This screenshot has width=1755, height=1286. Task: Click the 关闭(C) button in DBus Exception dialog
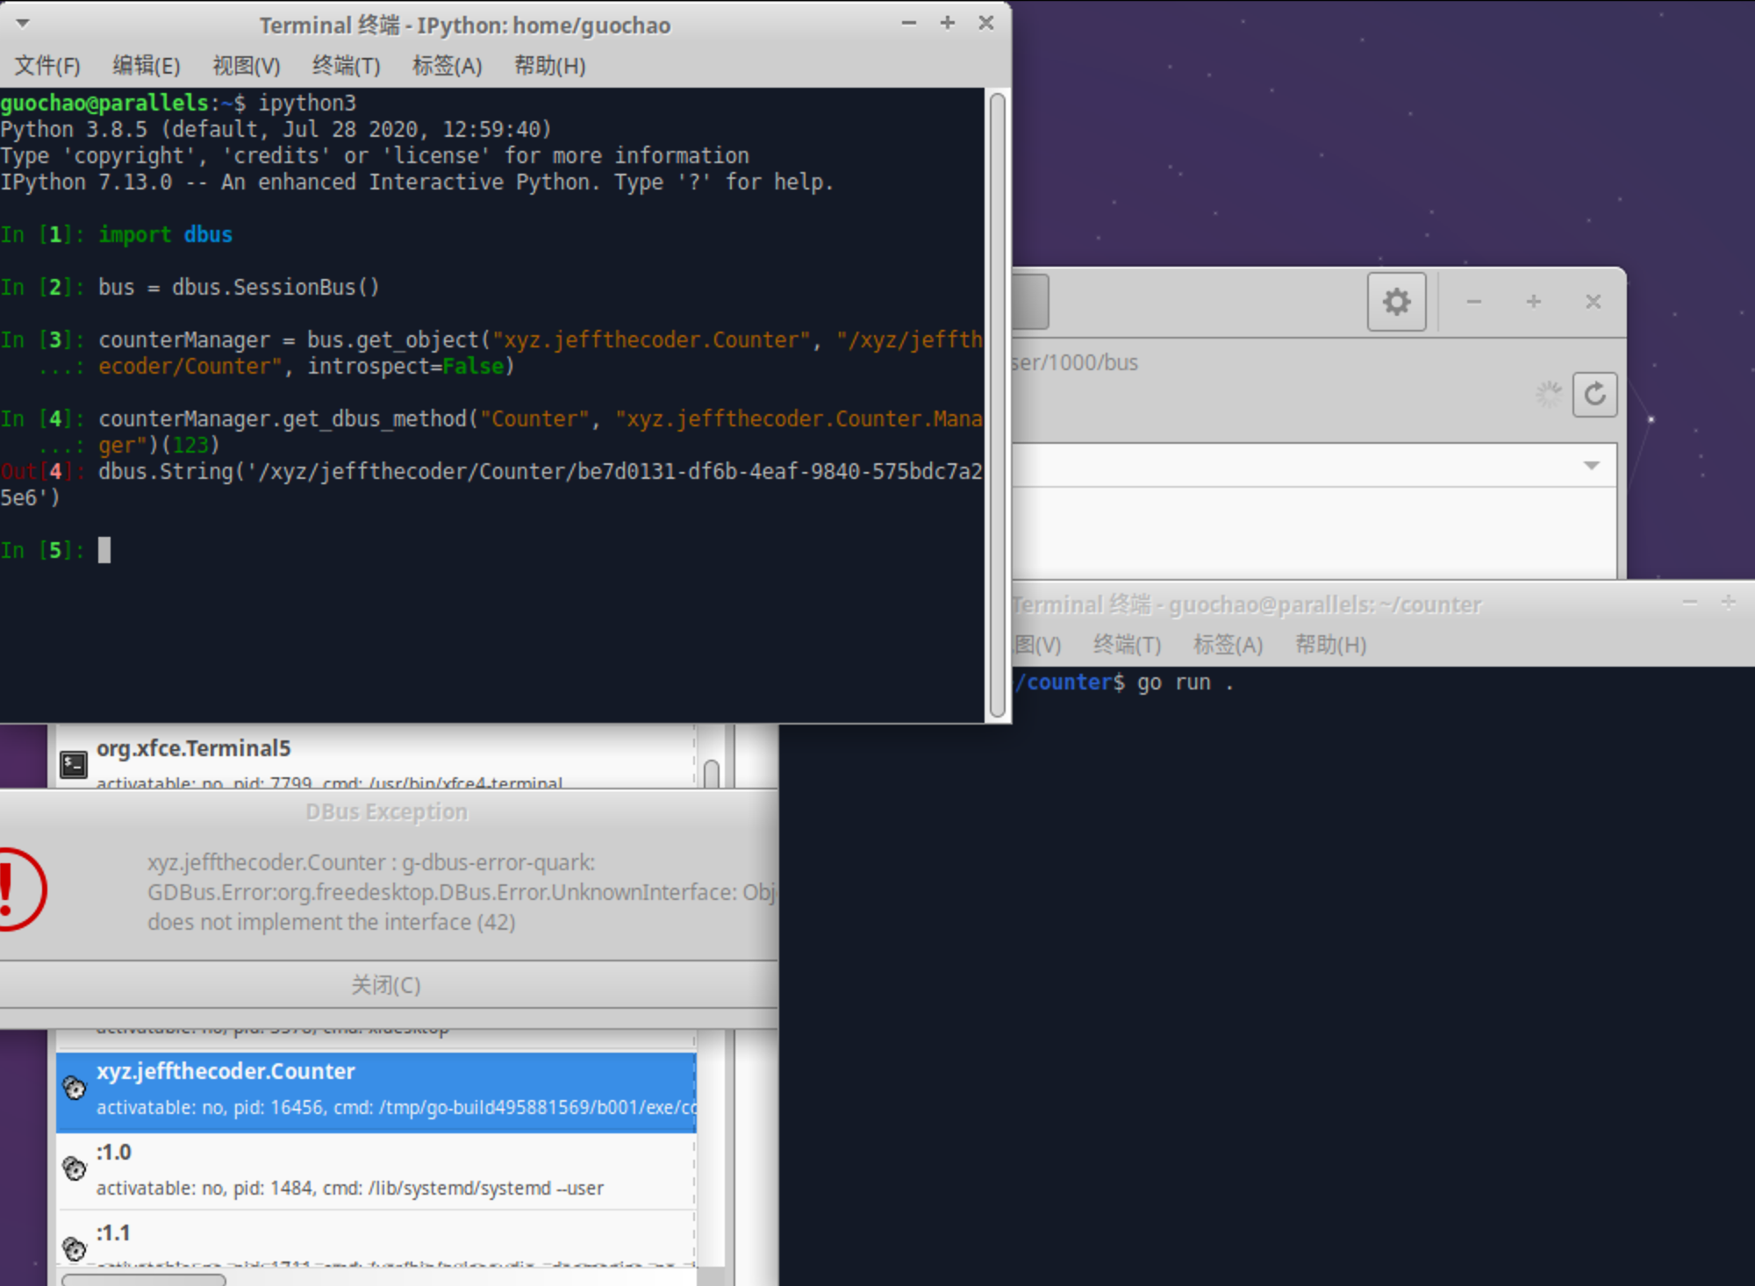pos(386,985)
